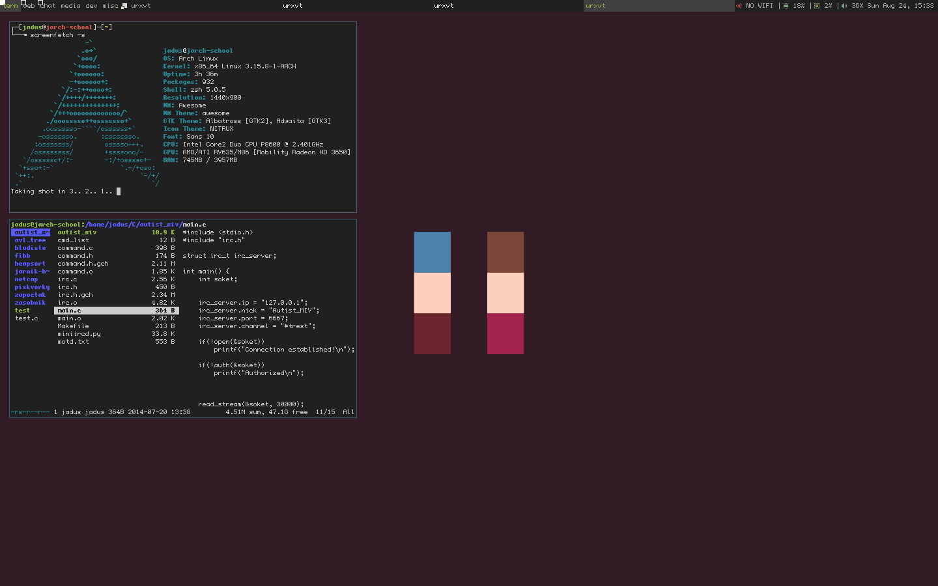The height and width of the screenshot is (586, 938).
Task: Click the battery icon showing 18%
Action: [x=786, y=6]
